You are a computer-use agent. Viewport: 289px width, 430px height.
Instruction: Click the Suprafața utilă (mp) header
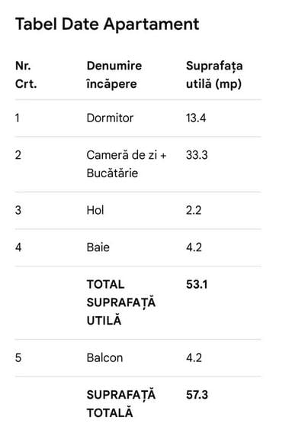(214, 75)
